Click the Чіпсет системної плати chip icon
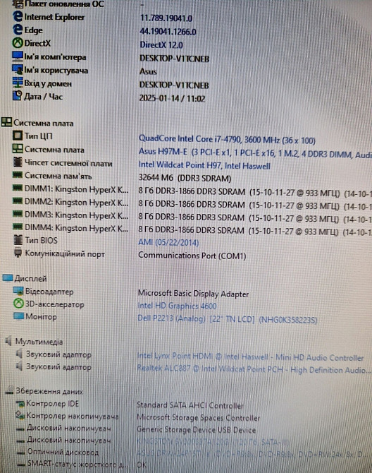 point(18,162)
